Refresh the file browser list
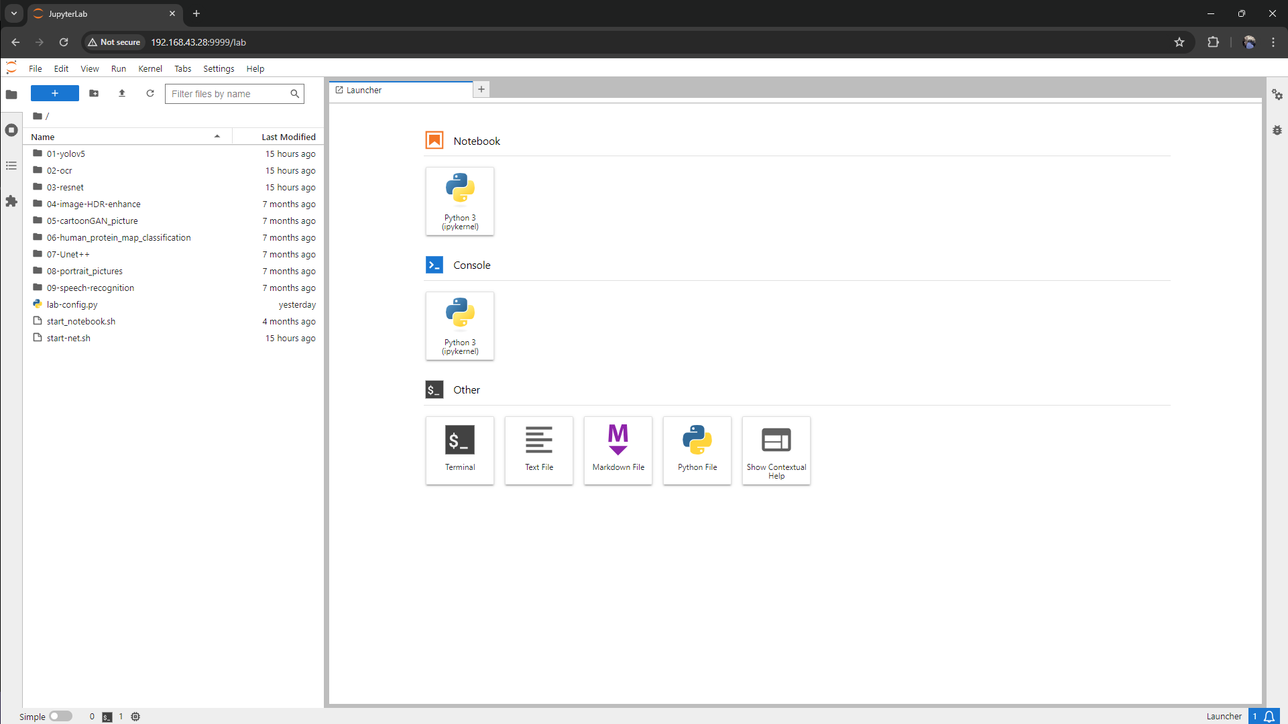This screenshot has width=1288, height=724. 150,94
